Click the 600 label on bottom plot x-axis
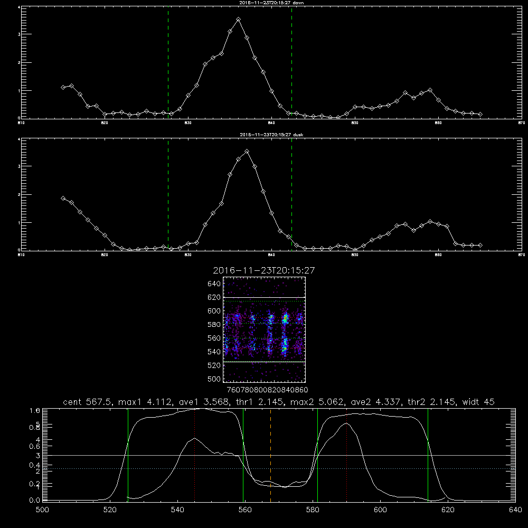Viewport: 528px width, 528px height. [380, 510]
